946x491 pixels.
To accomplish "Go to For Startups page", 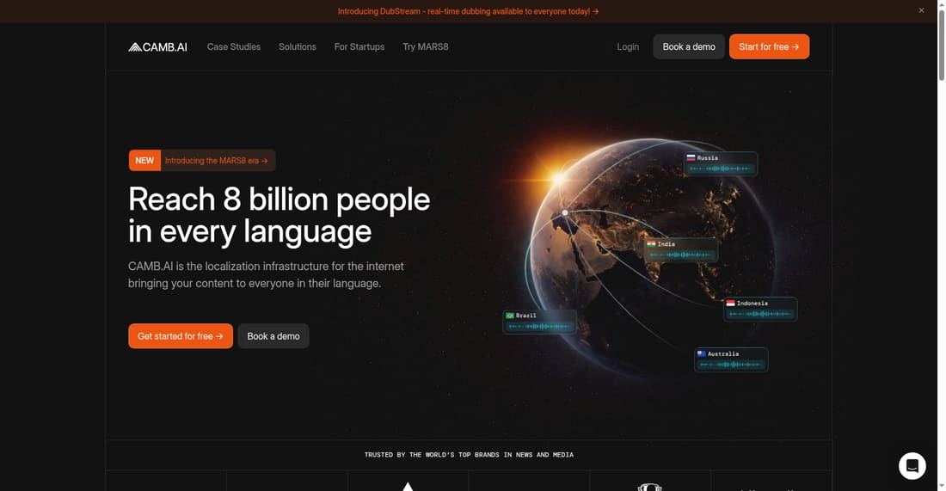I will pyautogui.click(x=359, y=46).
